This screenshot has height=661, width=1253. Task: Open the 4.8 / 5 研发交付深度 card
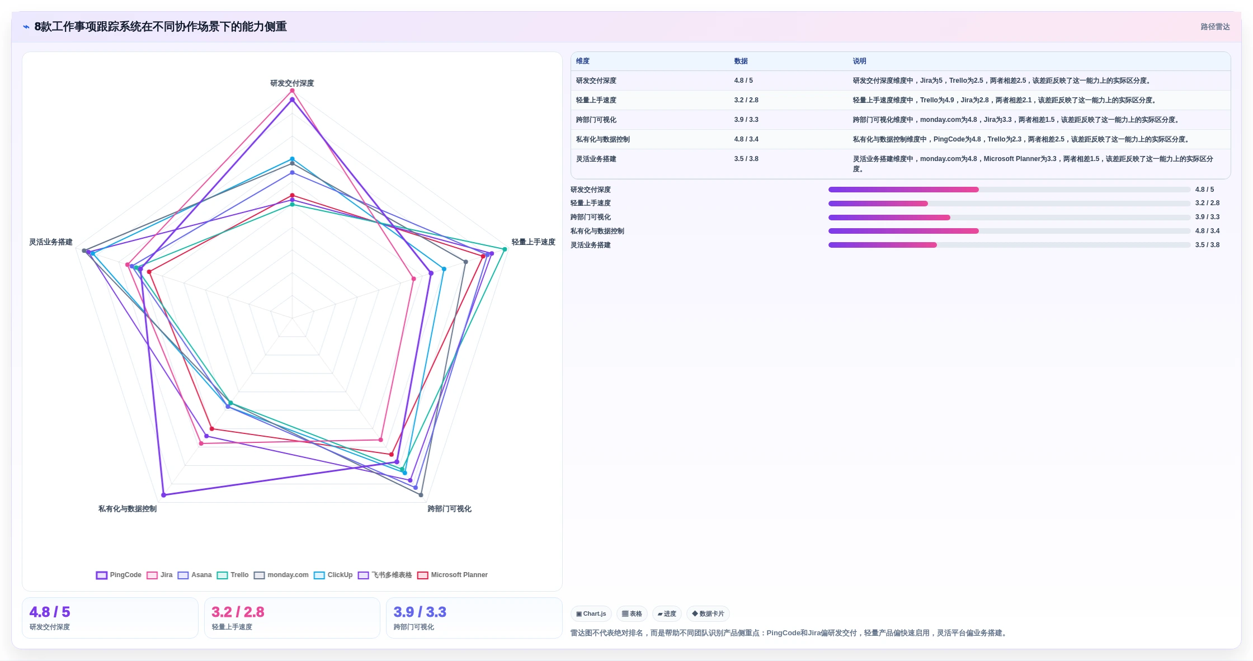(x=110, y=618)
